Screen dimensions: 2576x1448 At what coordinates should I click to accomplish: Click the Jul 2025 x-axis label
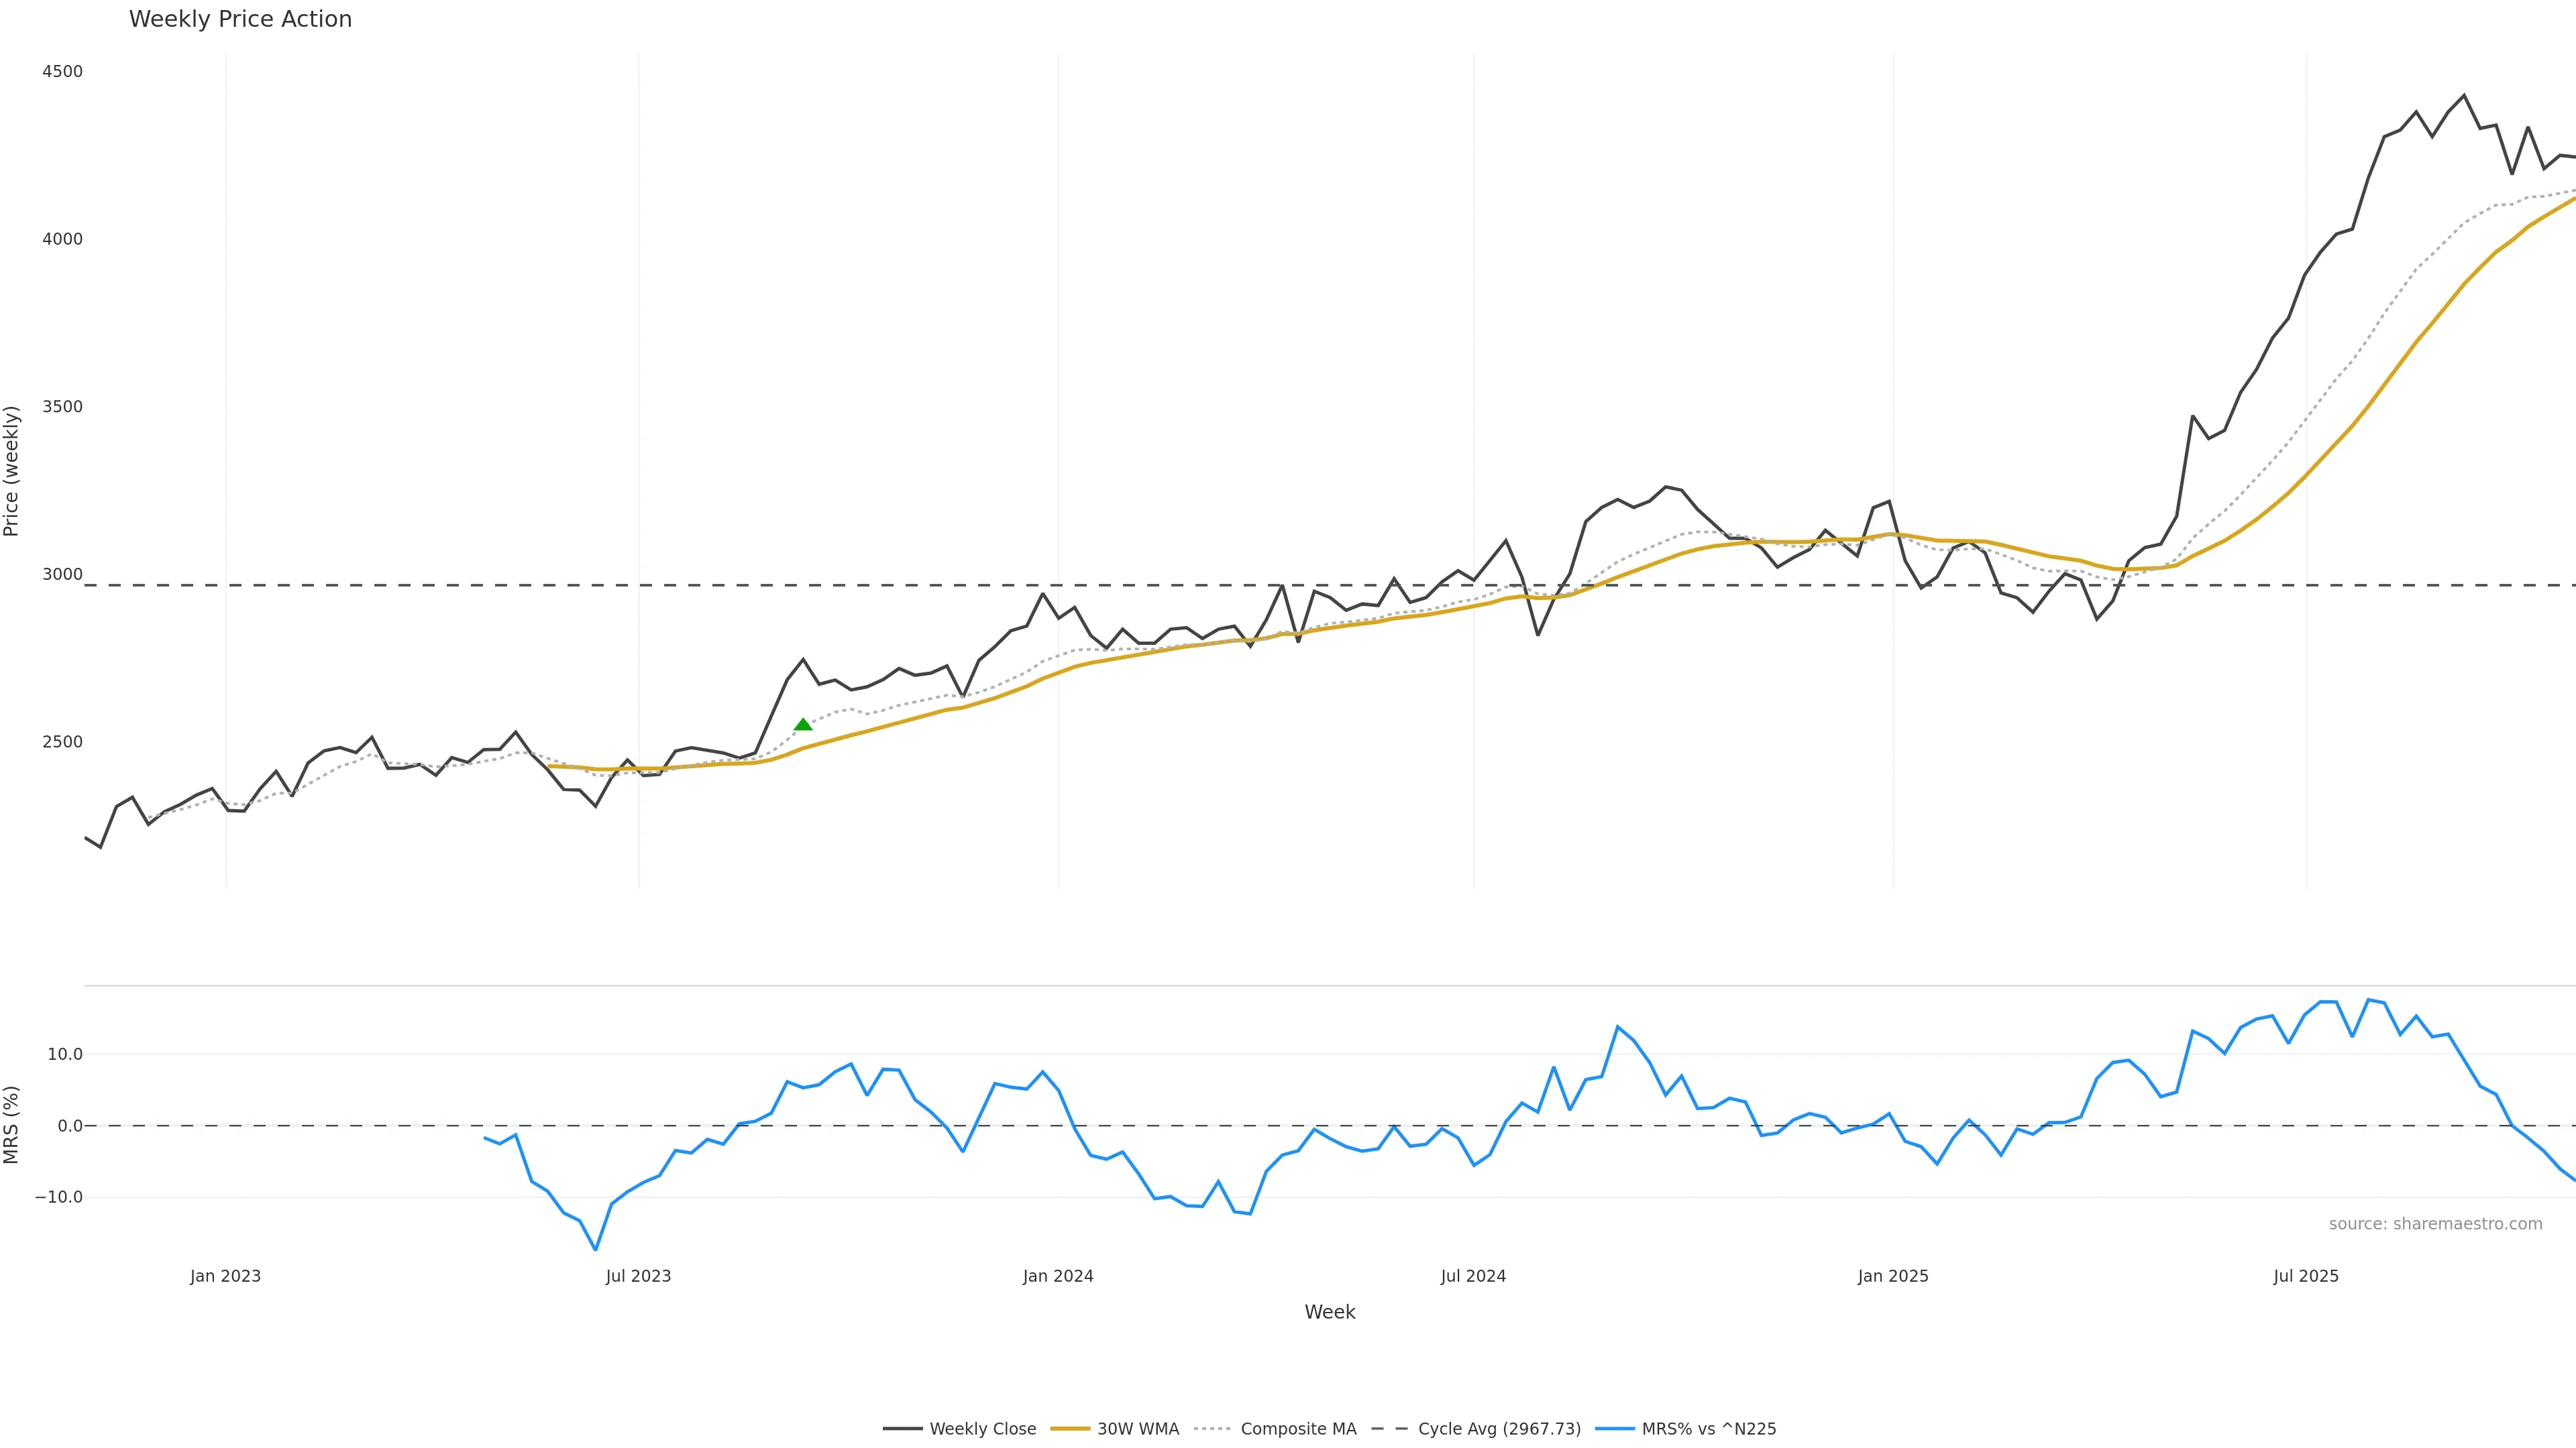coord(2306,1276)
